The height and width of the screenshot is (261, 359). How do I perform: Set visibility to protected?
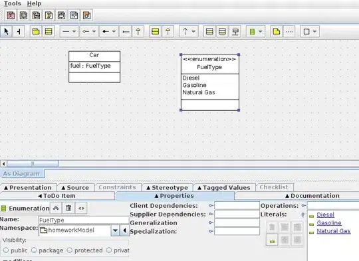point(70,250)
